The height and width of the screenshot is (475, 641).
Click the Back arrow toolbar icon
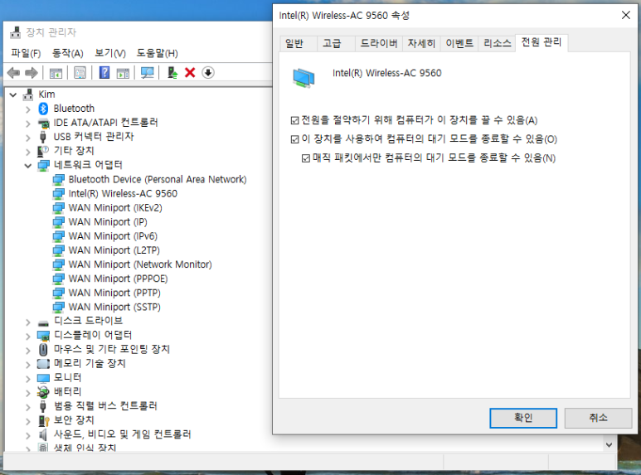[13, 73]
